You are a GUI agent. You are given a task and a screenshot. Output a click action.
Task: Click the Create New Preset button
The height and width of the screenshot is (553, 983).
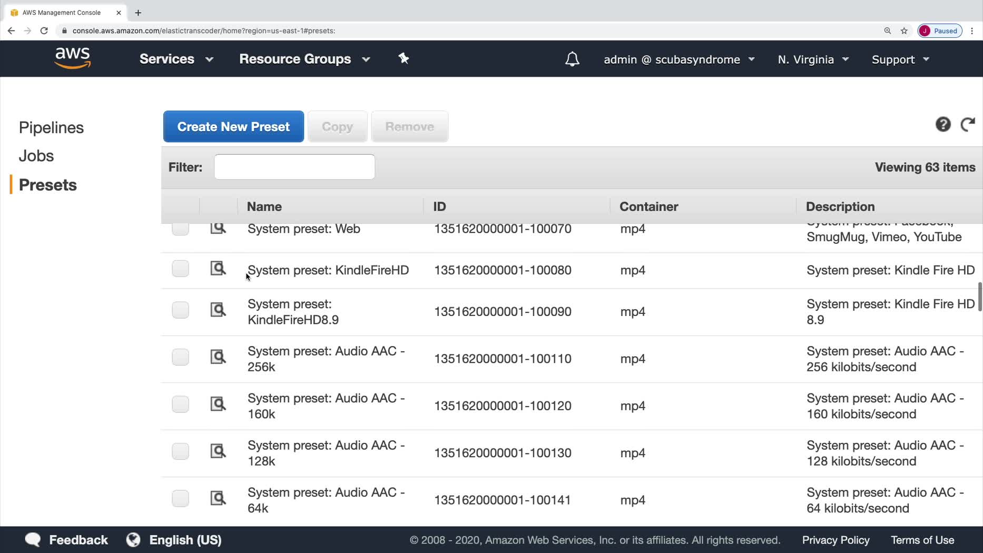233,126
